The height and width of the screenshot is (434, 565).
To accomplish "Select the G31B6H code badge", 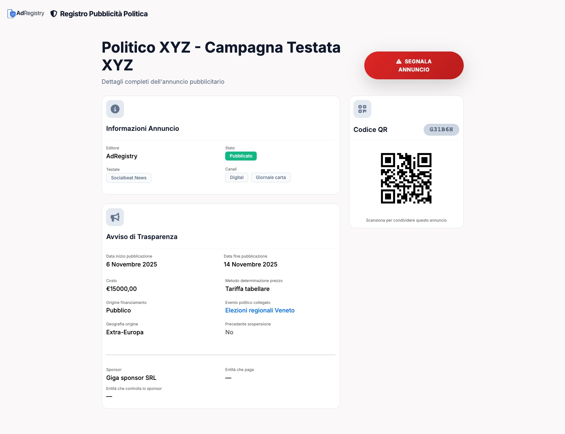I will (441, 130).
